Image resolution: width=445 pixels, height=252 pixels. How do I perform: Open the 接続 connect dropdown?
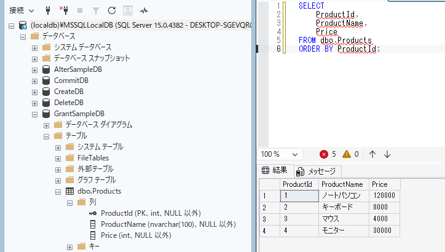click(22, 11)
